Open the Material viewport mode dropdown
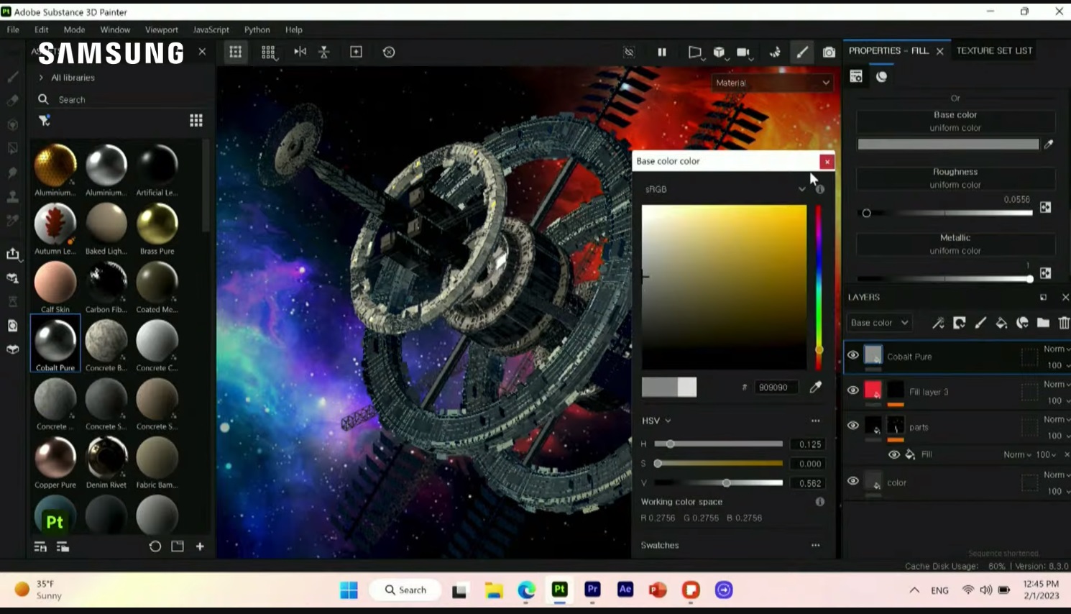The image size is (1071, 614). pos(772,83)
